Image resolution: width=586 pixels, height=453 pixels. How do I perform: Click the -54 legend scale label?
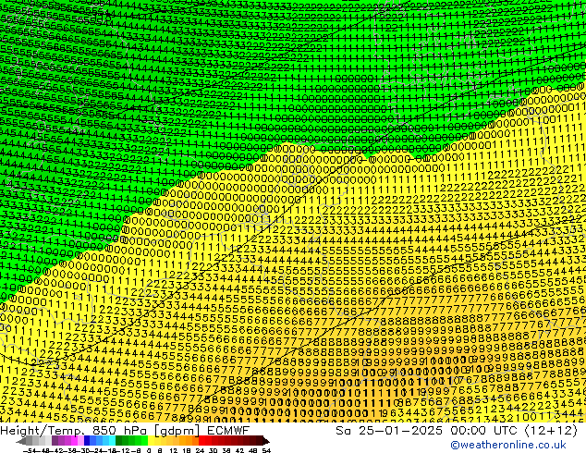pos(30,450)
